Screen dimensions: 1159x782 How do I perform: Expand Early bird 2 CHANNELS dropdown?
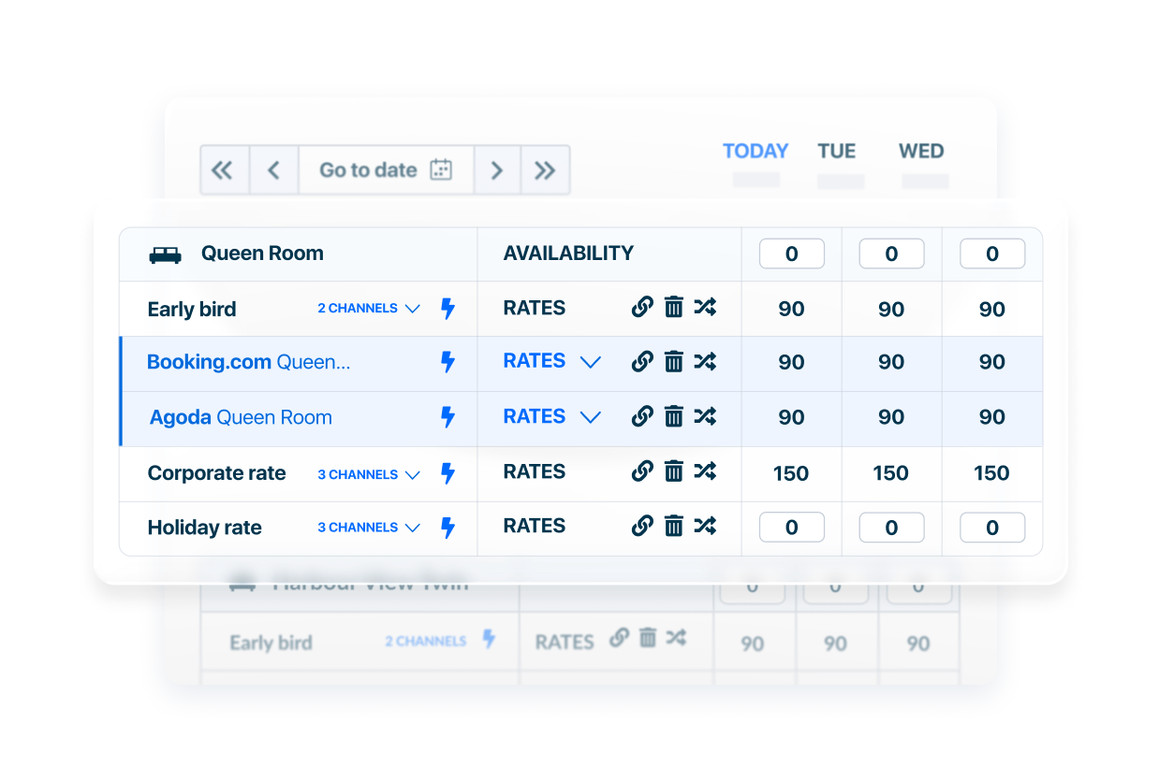(369, 309)
